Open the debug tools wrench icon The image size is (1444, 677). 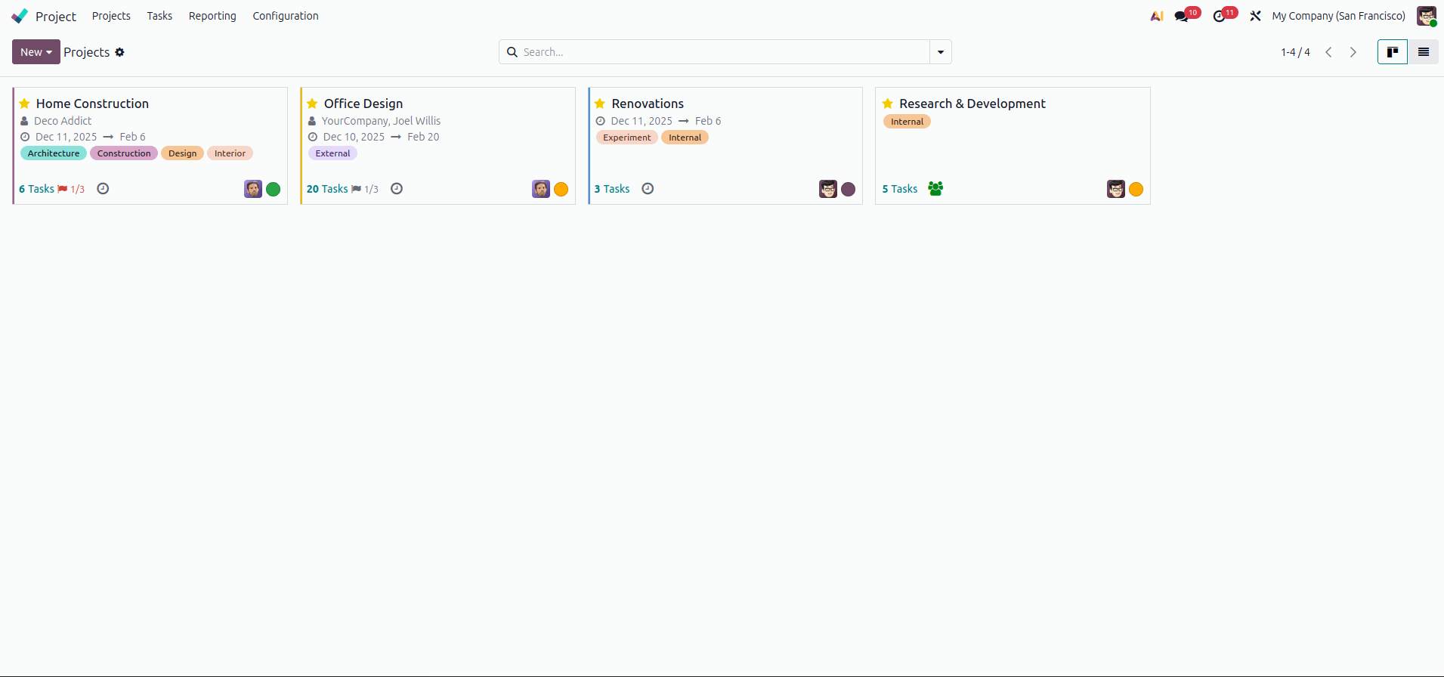tap(1255, 16)
